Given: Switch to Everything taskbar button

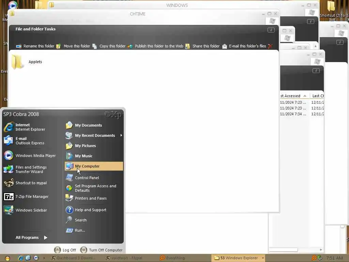Looking at the screenshot, I should tap(176, 258).
